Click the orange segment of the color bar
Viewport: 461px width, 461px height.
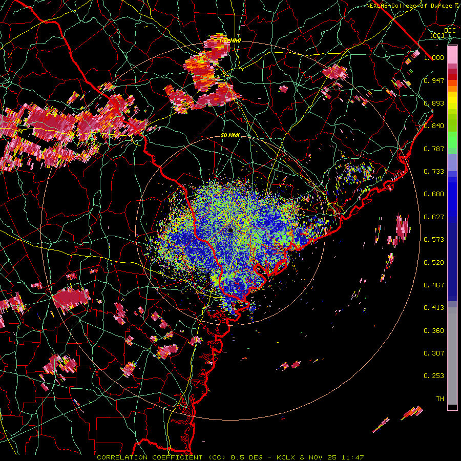point(452,86)
